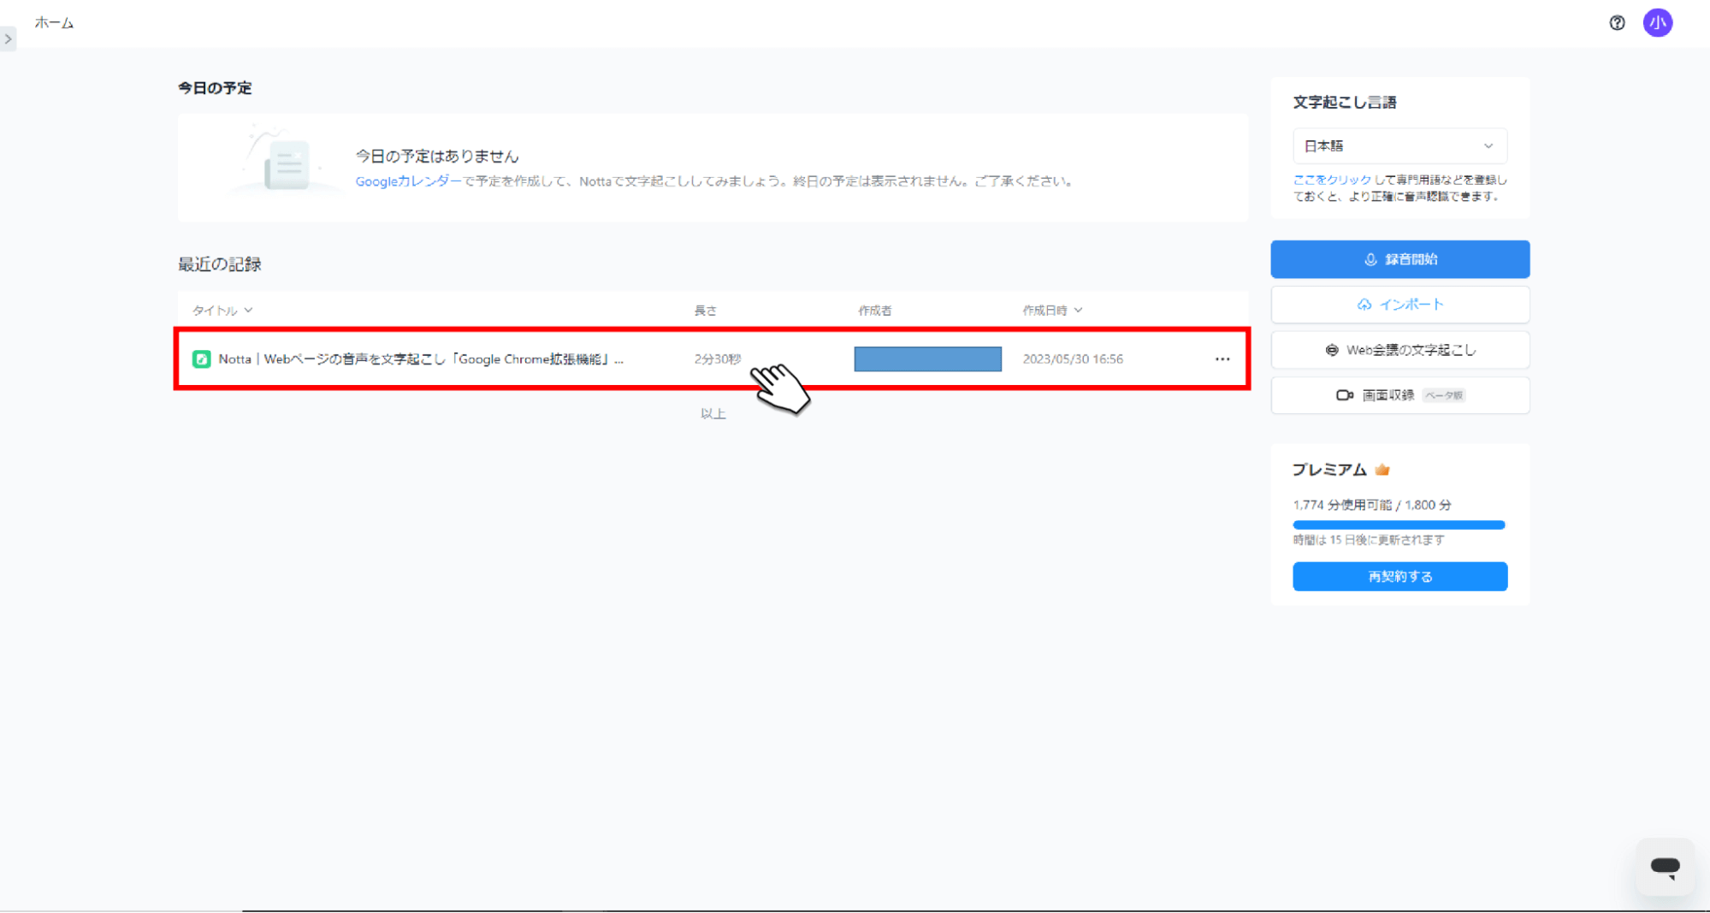Follow the ここをクリック link
Viewport: 1710px width, 913px height.
pyautogui.click(x=1332, y=180)
